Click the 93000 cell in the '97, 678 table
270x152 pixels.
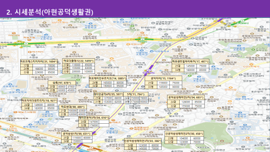pos(62,90)
